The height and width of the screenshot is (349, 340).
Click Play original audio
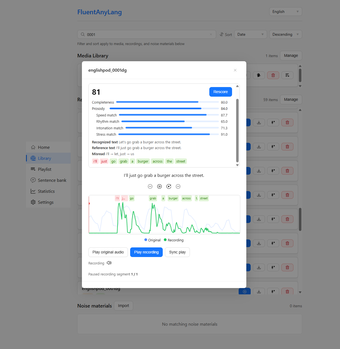pos(108,252)
